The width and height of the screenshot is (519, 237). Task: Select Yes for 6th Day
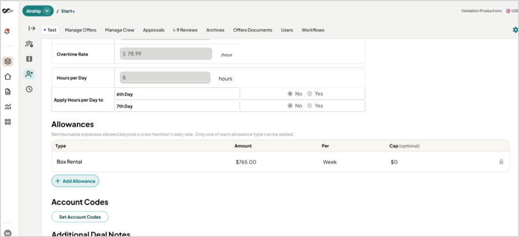click(x=310, y=94)
